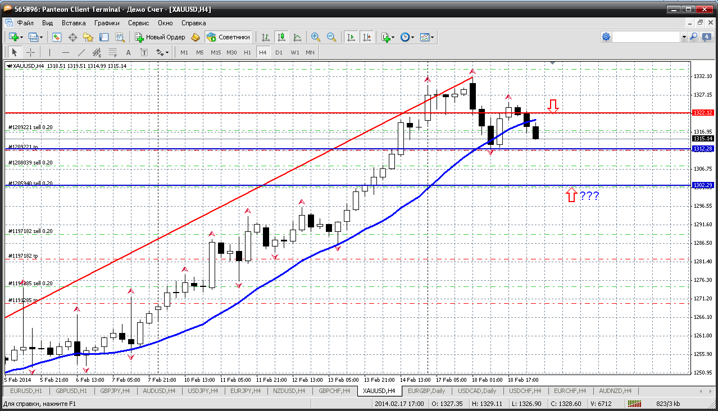Open the Terminal panel icon
The image size is (718, 411).
coord(104,37)
